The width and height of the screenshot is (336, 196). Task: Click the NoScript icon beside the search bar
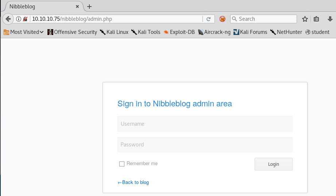click(x=222, y=19)
